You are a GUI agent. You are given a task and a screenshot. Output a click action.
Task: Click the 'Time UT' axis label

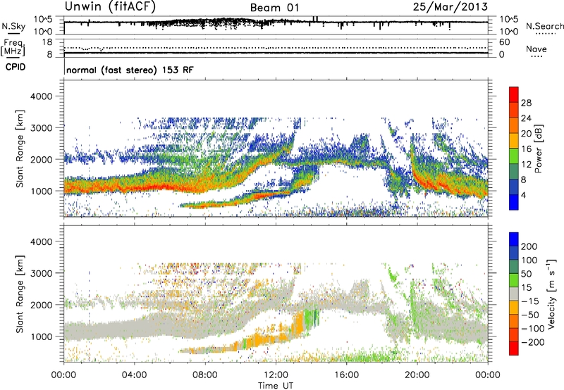tap(276, 386)
